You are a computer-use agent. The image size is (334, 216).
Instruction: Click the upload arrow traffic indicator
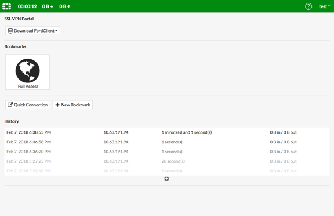(68, 6)
